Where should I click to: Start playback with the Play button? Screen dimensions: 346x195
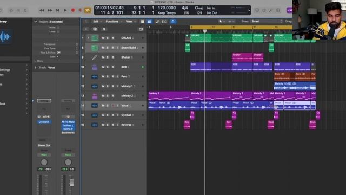click(65, 10)
